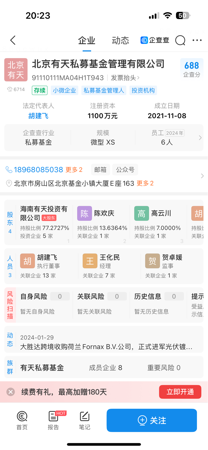The width and height of the screenshot is (208, 450).
Task: Tap the location pin icon
Action: tap(9, 184)
